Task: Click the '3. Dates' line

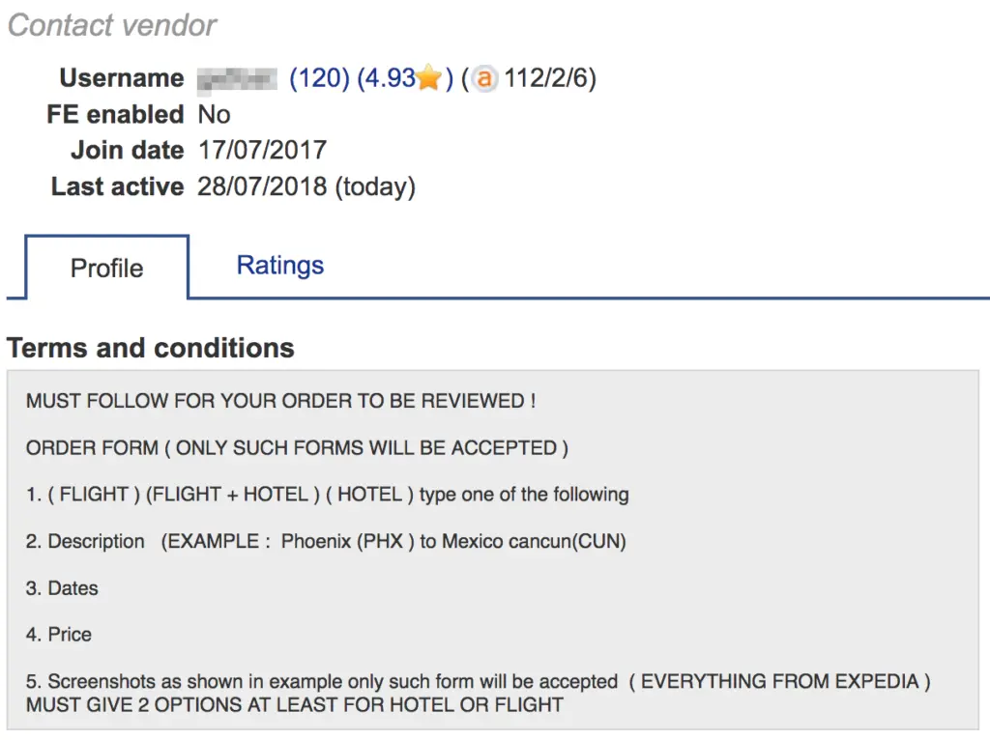Action: click(62, 588)
